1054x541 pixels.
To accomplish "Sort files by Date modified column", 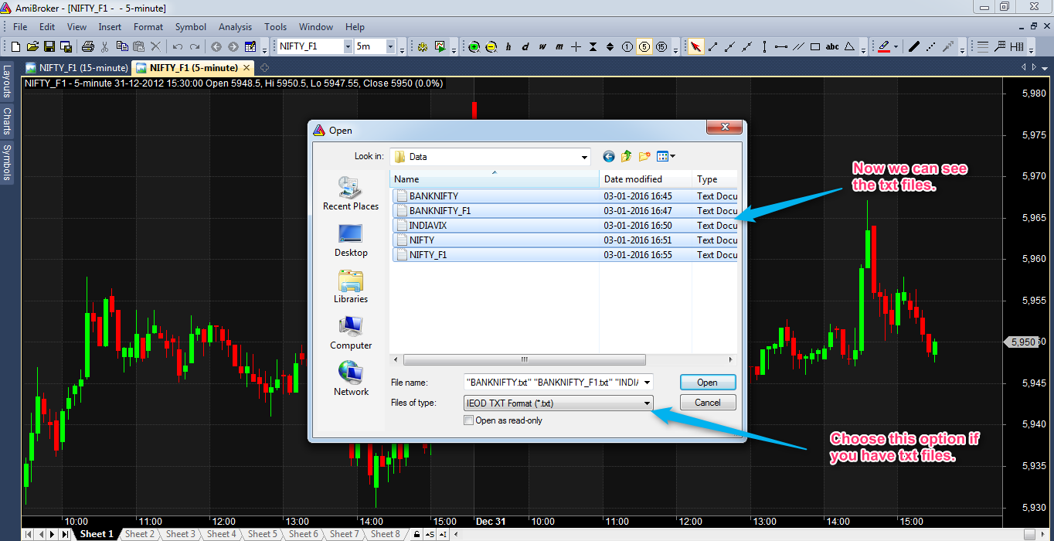I will pos(645,179).
